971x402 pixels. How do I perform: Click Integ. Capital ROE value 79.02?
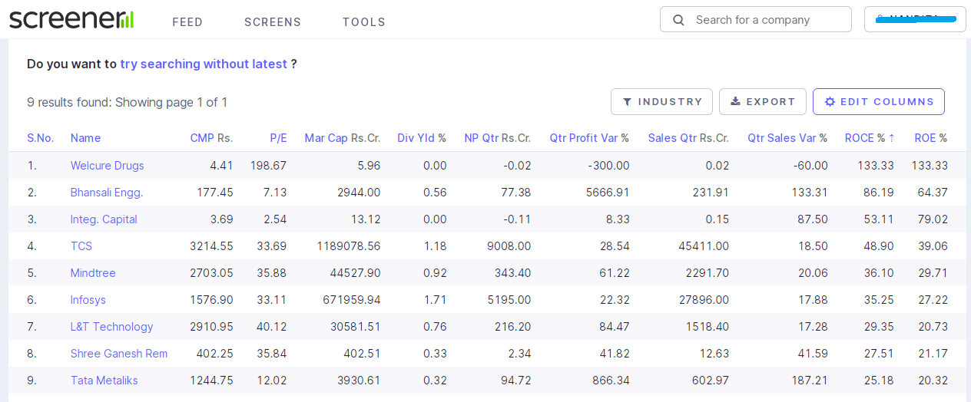click(x=933, y=219)
